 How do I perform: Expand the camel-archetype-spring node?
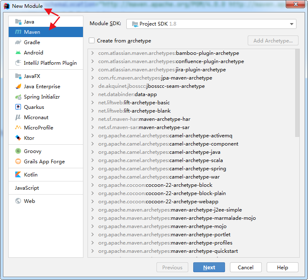(x=92, y=169)
